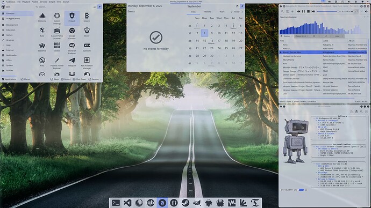Open the Playback menu in menu bar
Image resolution: width=371 pixels, height=208 pixels.
(x=26, y=2)
